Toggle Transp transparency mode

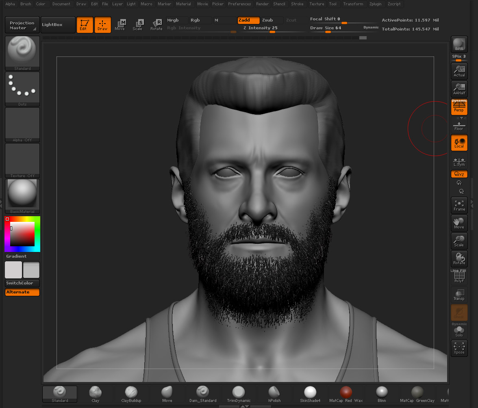point(459,295)
